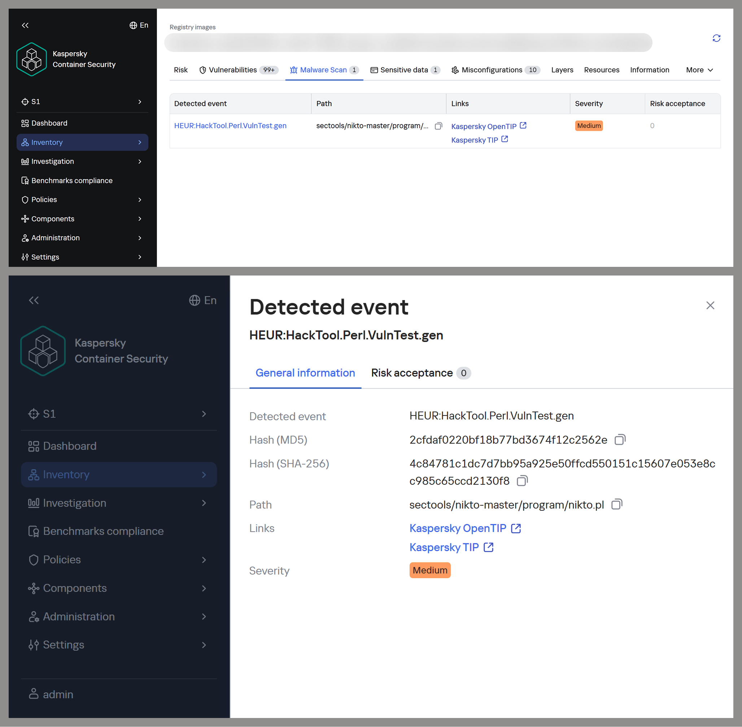The width and height of the screenshot is (742, 727).
Task: Close the Detected event panel
Action: 710,305
